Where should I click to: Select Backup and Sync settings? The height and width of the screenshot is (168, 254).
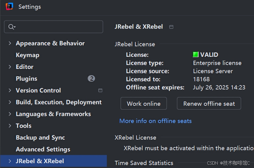tap(40, 137)
